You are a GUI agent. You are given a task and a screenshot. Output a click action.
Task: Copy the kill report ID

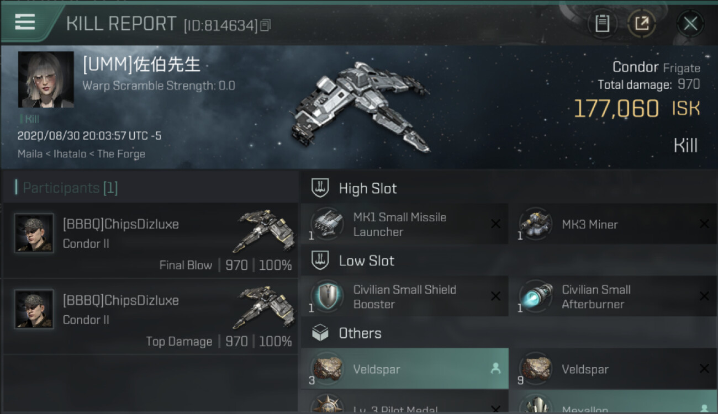tap(266, 25)
